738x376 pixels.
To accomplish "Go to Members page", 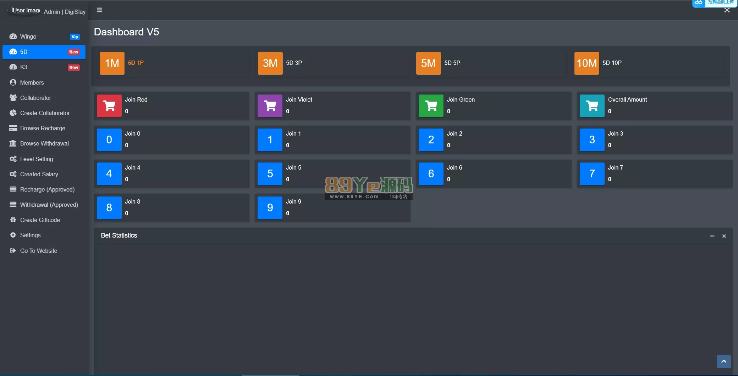I will (32, 82).
